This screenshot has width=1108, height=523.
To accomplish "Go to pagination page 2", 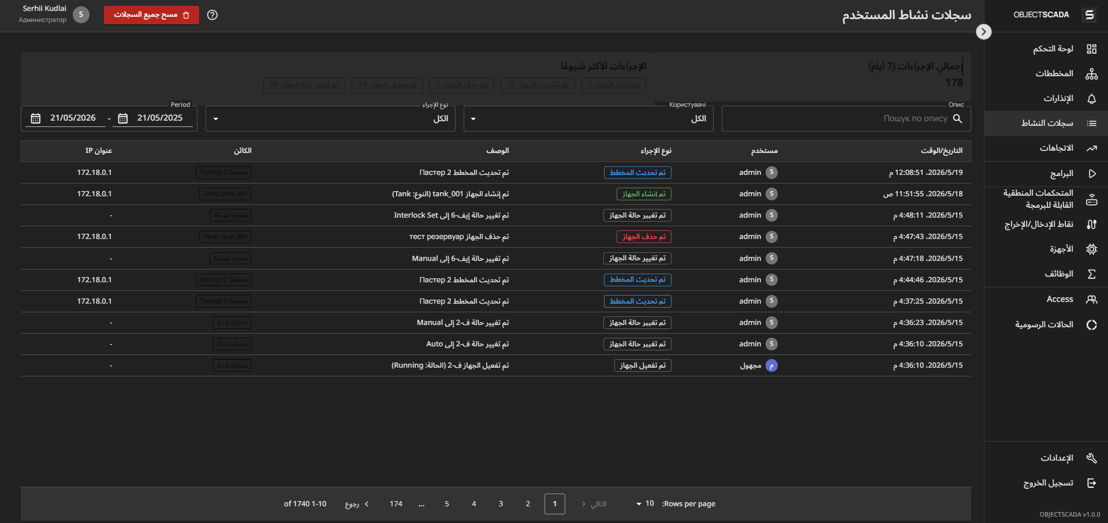I will [528, 504].
